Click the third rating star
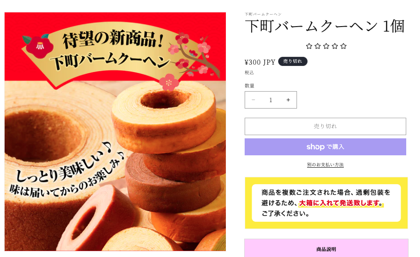420x257 pixels. click(326, 46)
